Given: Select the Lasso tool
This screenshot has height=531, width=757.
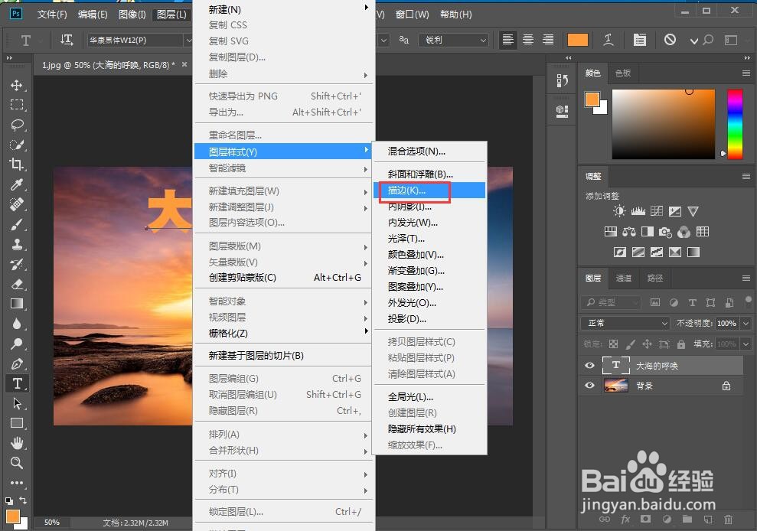Looking at the screenshot, I should [18, 125].
